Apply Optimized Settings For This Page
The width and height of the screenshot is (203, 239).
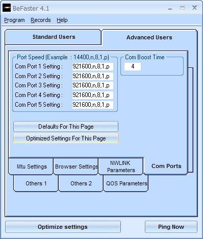(66, 138)
